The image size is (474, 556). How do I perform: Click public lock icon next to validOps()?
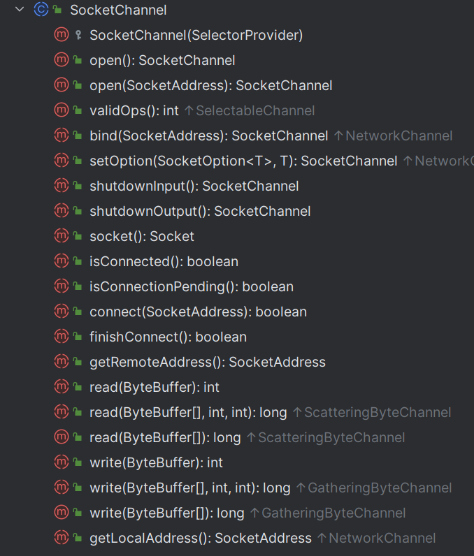click(78, 110)
